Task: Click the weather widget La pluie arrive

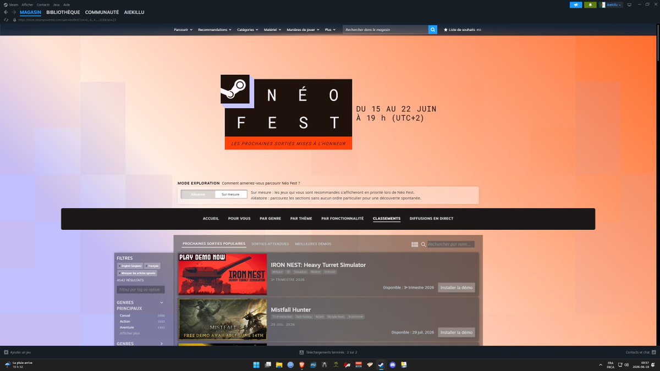Action: point(18,365)
